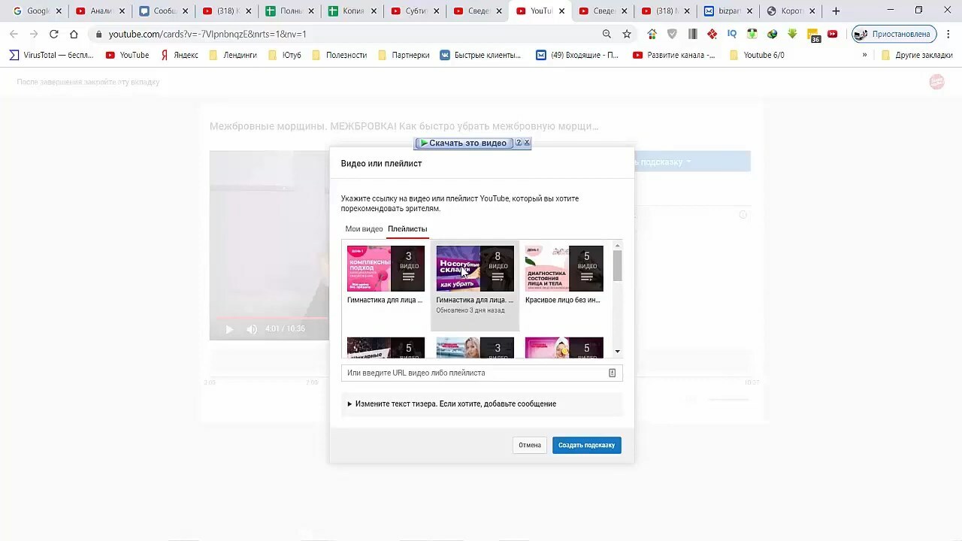The image size is (962, 541).
Task: Open help on the download video bar
Action: [518, 142]
